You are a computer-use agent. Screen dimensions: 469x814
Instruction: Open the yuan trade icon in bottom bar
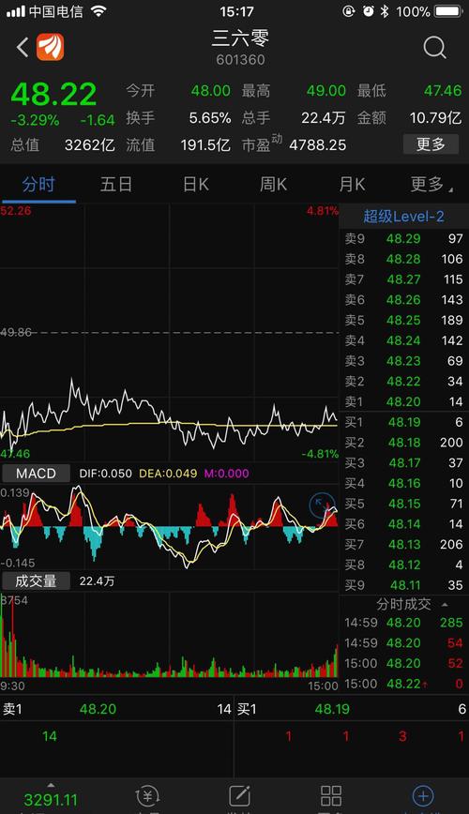tap(147, 796)
